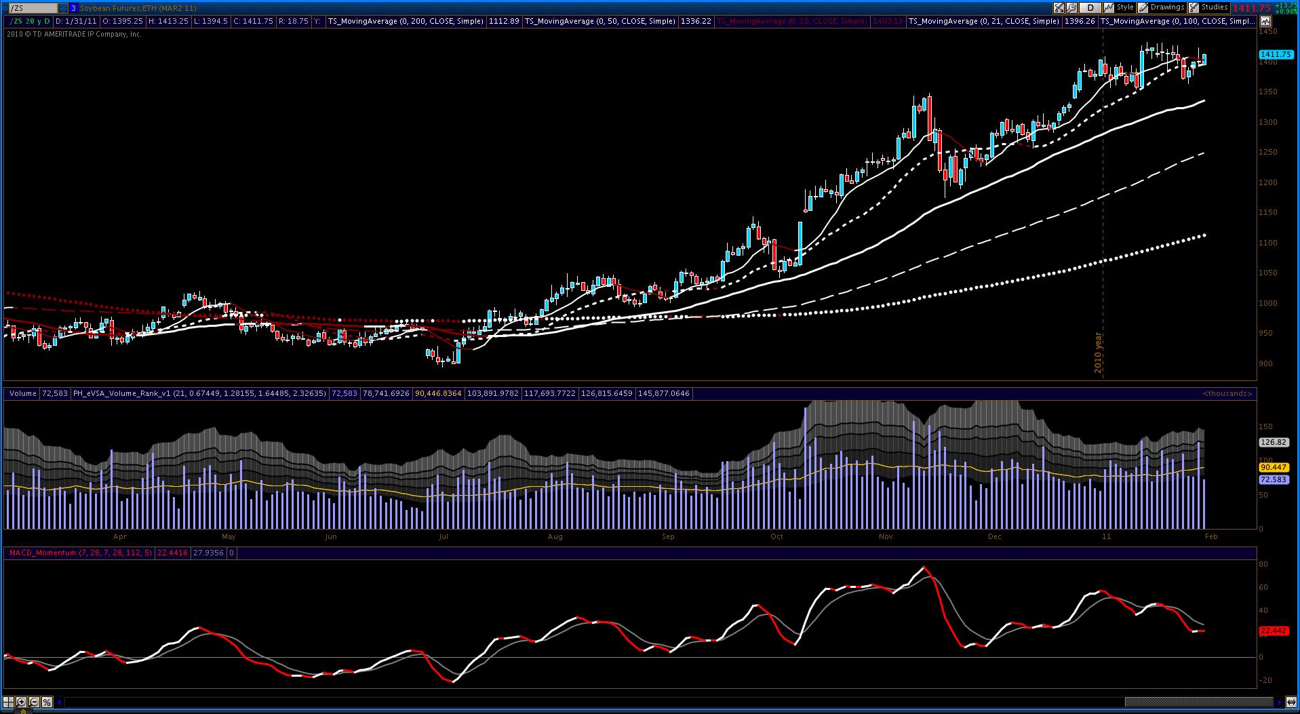The image size is (1300, 714).
Task: Click the right scroll arrow of the chart scrollbar
Action: (x=1280, y=702)
